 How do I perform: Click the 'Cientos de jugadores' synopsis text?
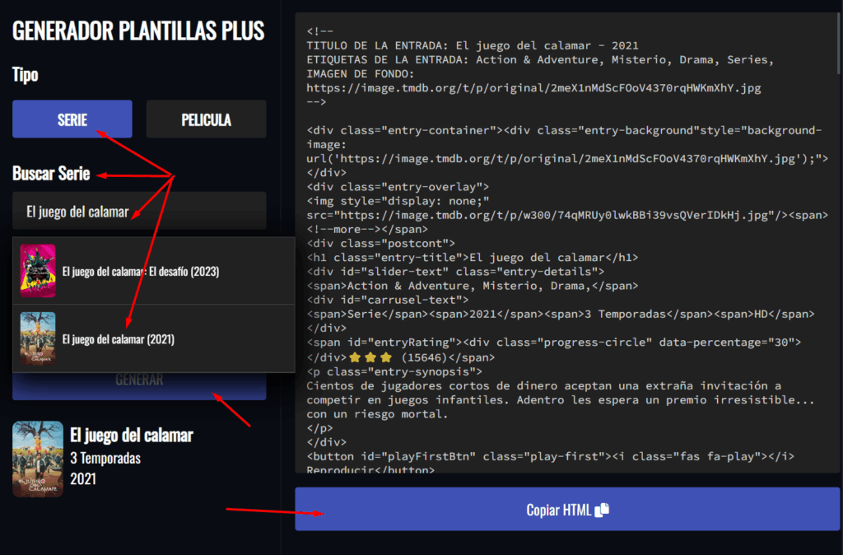560,399
